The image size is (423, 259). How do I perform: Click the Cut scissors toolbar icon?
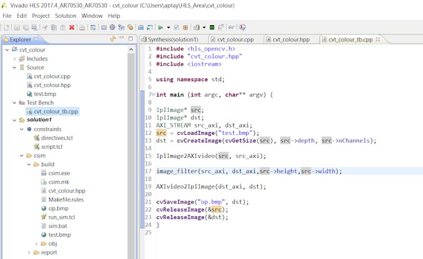tap(45, 27)
